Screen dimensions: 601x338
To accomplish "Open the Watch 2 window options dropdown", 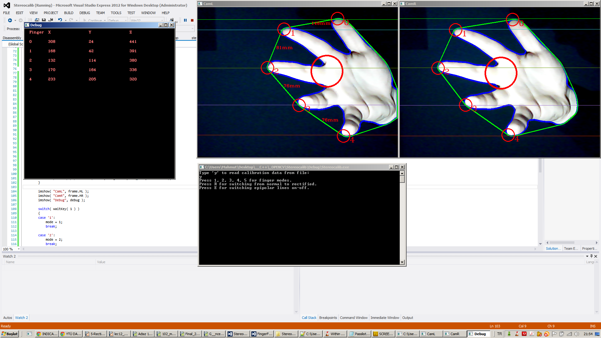I will pos(587,256).
